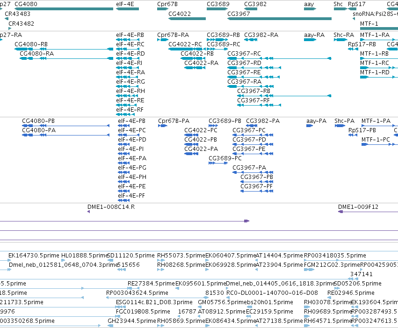Image resolution: width=398 pixels, height=328 pixels.
Task: Click protein CG3689-PC label
Action: [x=225, y=158]
